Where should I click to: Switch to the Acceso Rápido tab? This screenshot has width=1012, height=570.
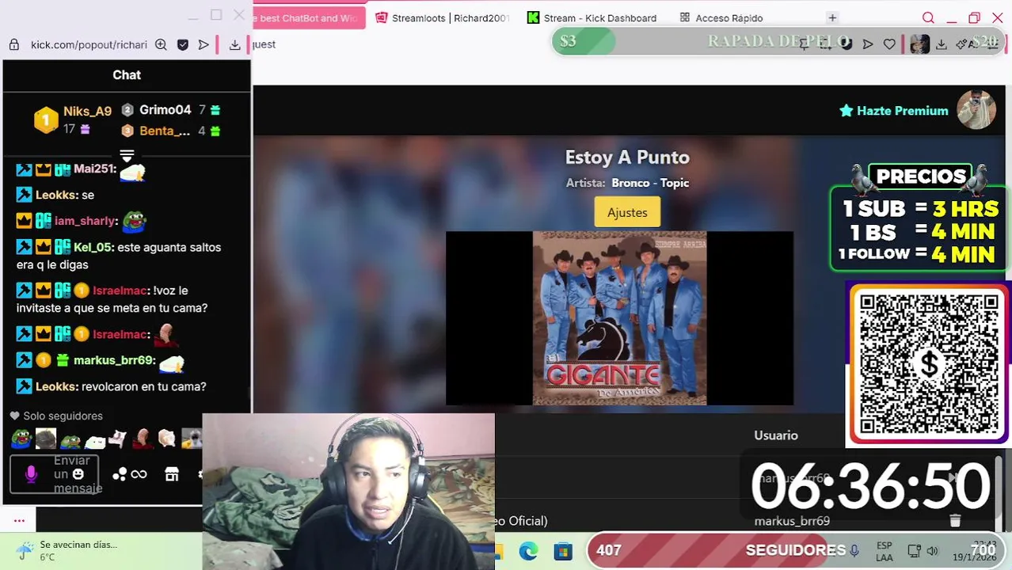[721, 17]
